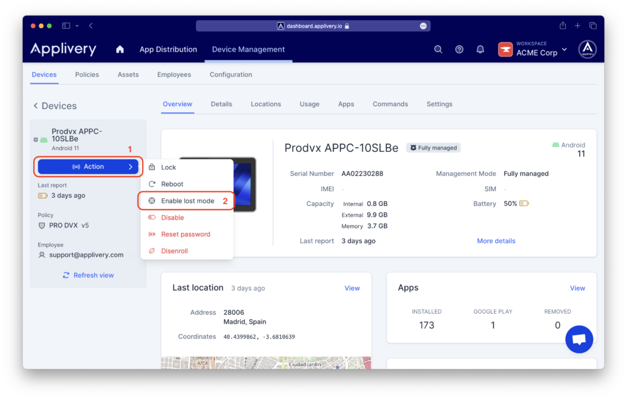The height and width of the screenshot is (399, 627).
Task: Open the chat support bubble
Action: [x=579, y=340]
